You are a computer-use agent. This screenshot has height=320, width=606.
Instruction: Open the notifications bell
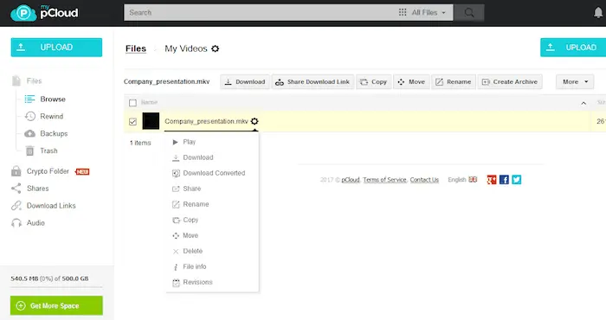point(598,13)
